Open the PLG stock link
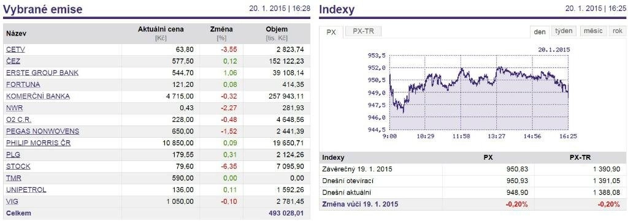Image resolution: width=628 pixels, height=221 pixels. point(13,155)
